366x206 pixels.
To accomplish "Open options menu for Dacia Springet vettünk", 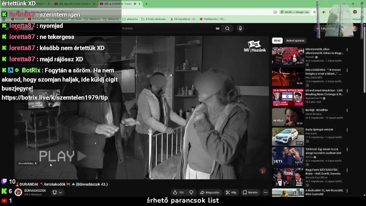I will [347, 130].
